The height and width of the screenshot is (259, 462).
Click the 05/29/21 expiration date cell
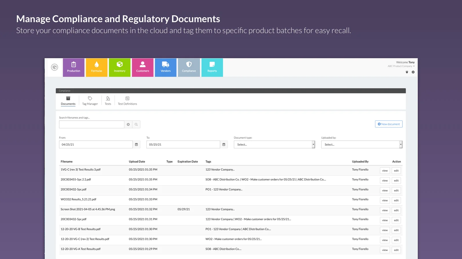184,210
